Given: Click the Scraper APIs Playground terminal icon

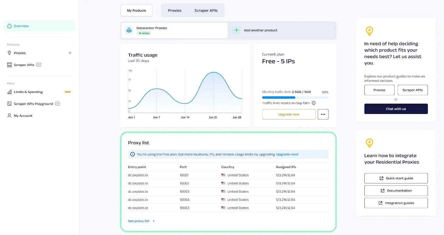Looking at the screenshot, I should click(x=9, y=104).
